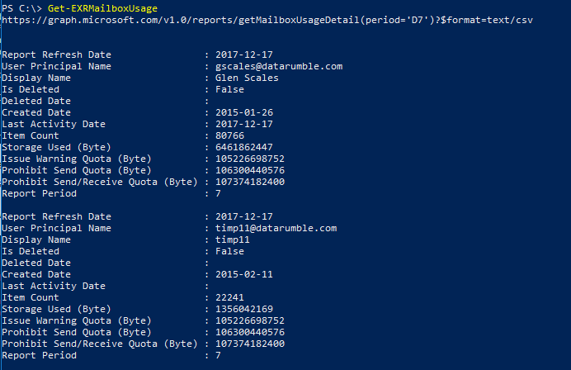Click the 6461862447 storage used value
This screenshot has width=571, height=370.
[244, 147]
